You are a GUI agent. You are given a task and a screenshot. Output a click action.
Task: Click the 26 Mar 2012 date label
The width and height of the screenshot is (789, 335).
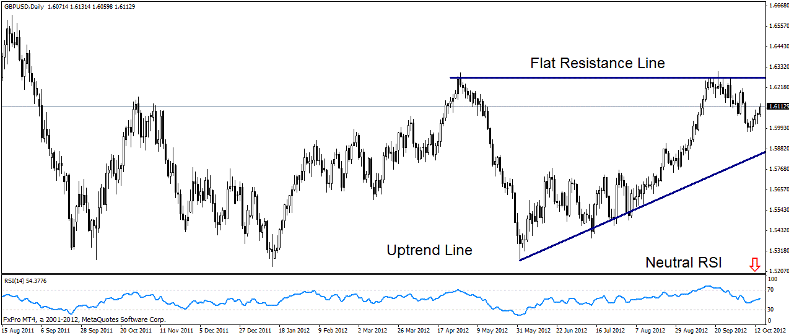click(x=414, y=330)
